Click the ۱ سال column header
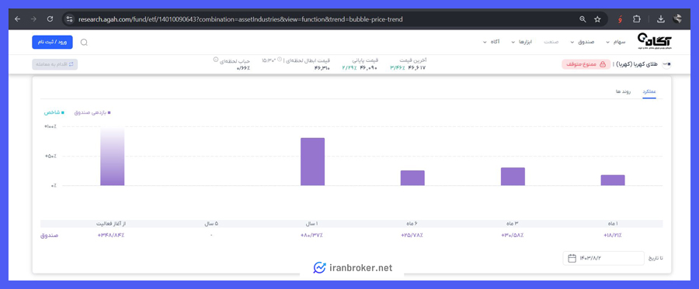 tap(312, 224)
